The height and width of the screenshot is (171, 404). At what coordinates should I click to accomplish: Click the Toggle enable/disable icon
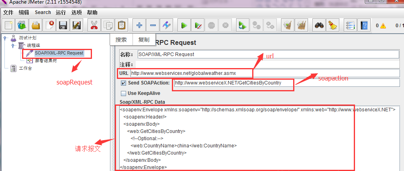point(166,25)
